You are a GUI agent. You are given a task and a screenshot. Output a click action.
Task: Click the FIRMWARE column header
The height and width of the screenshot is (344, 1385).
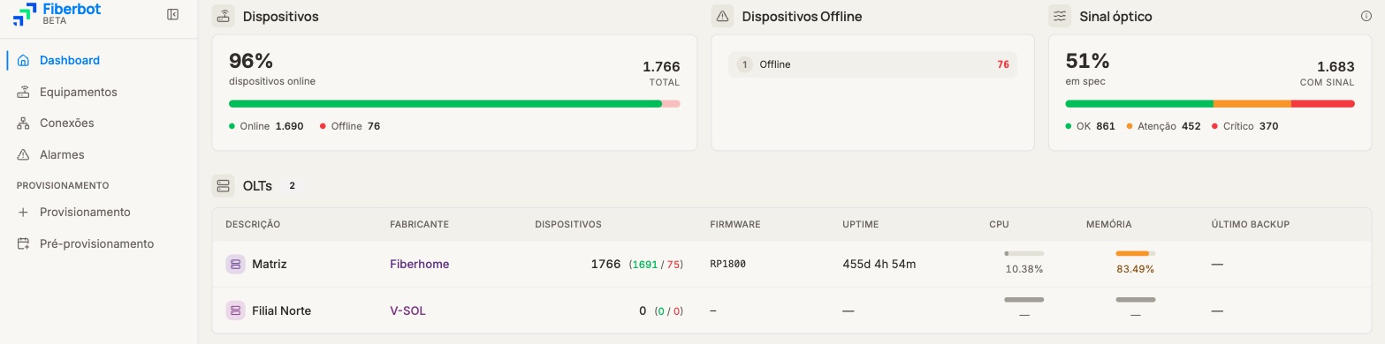coord(735,225)
